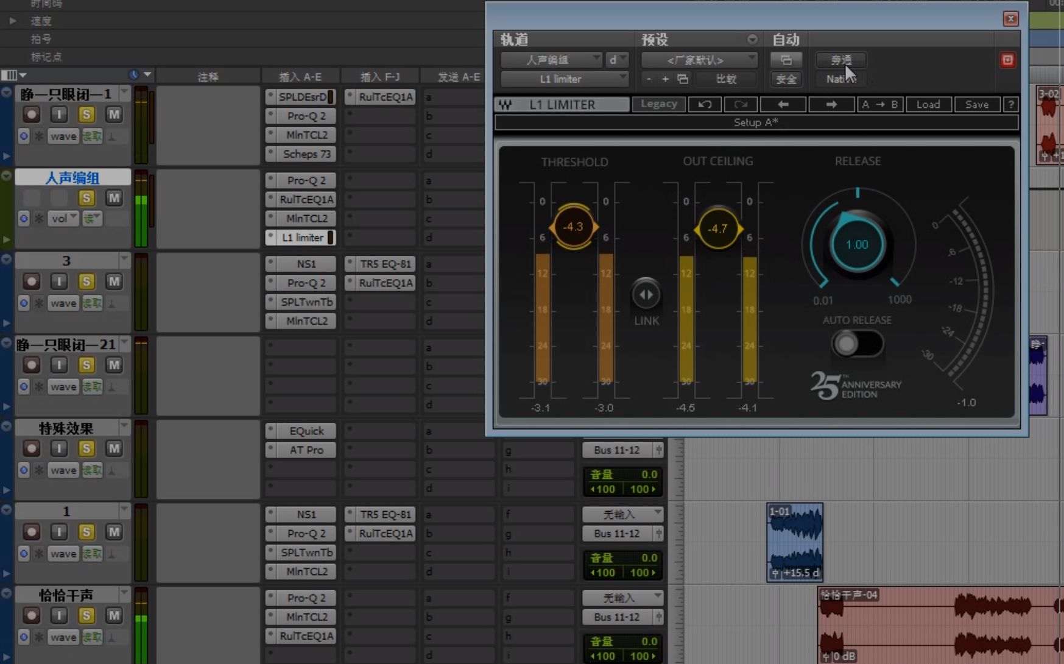Toggle input monitoring on track 恰恰干声
The image size is (1064, 664).
[x=58, y=615]
